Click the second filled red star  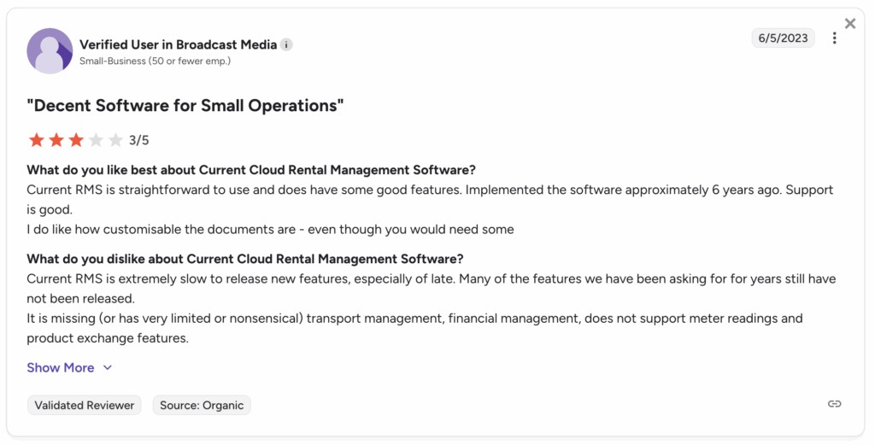(x=56, y=140)
